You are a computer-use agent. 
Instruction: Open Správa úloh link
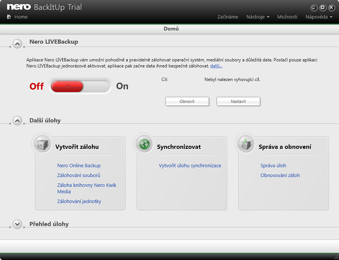273,165
